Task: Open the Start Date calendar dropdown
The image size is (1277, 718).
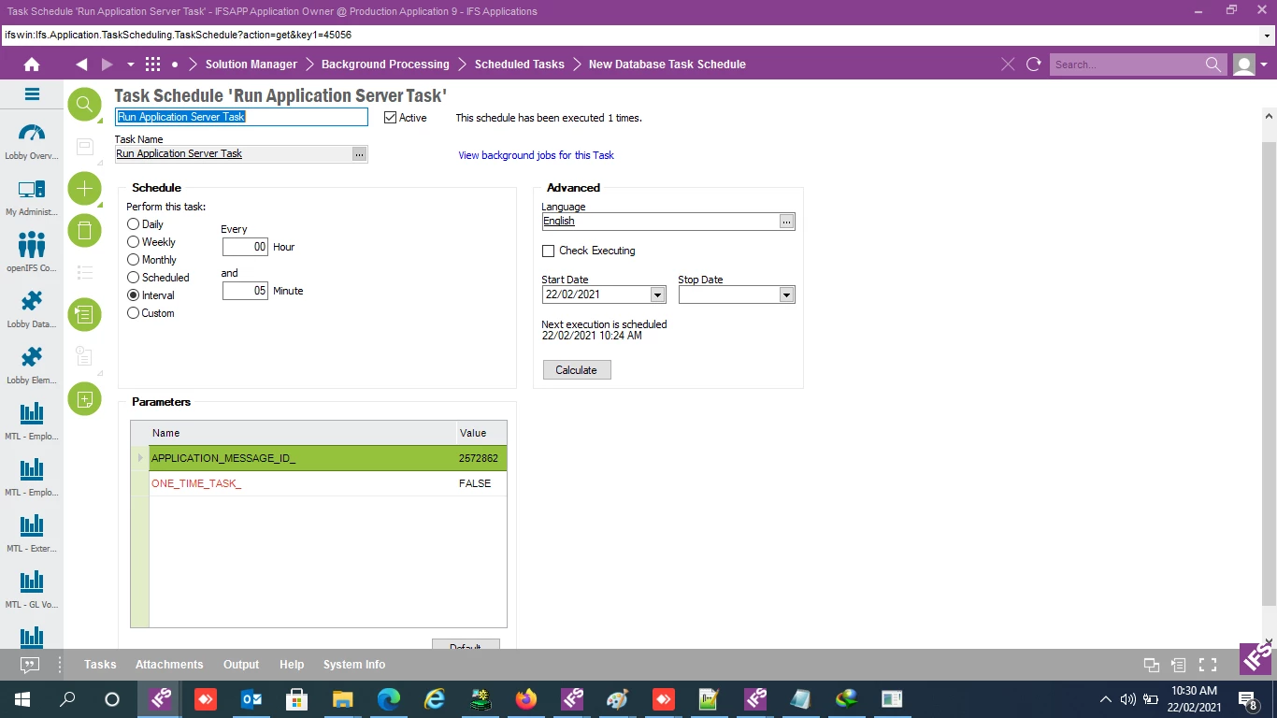Action: (x=657, y=294)
